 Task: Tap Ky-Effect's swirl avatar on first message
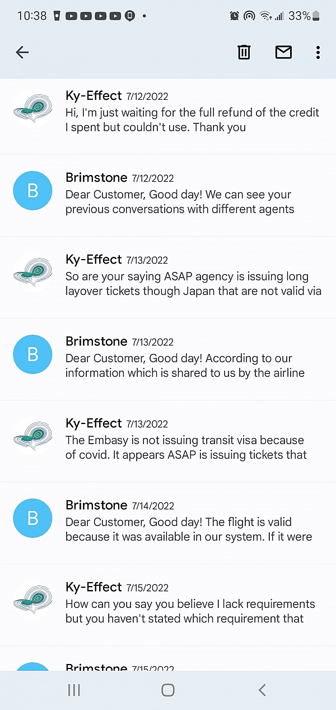click(32, 108)
